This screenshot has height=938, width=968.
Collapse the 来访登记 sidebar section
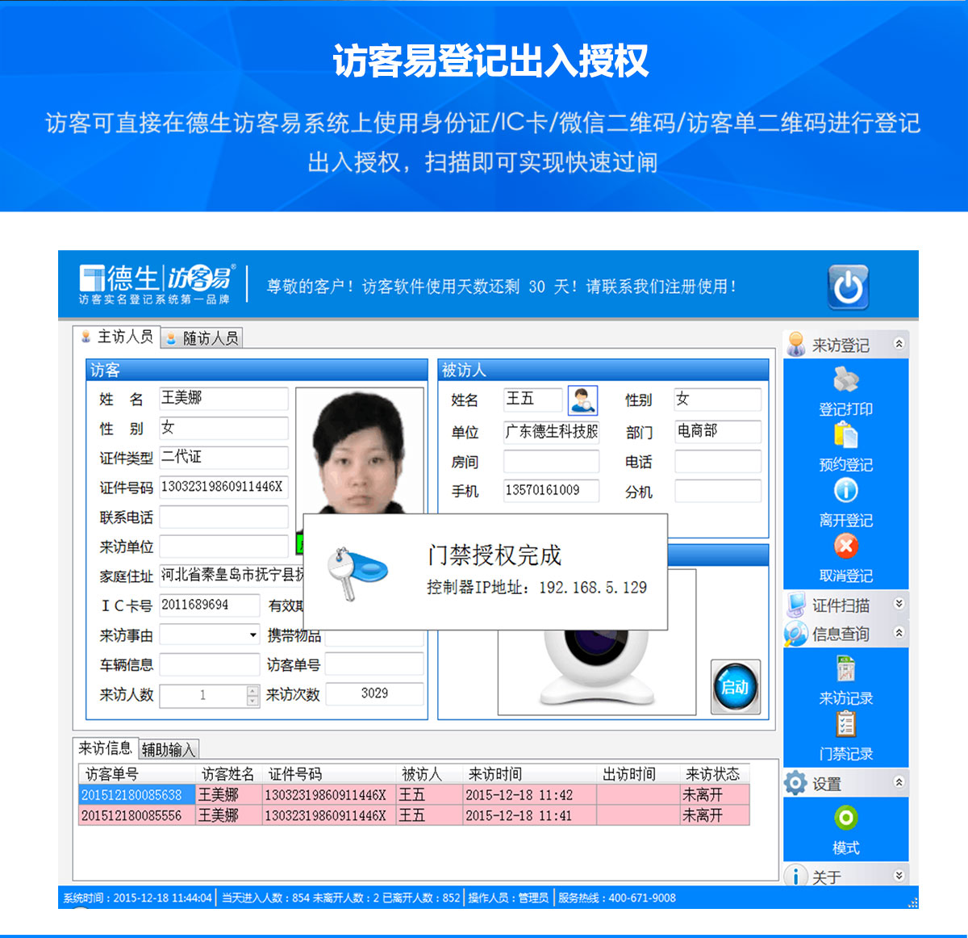tap(899, 345)
